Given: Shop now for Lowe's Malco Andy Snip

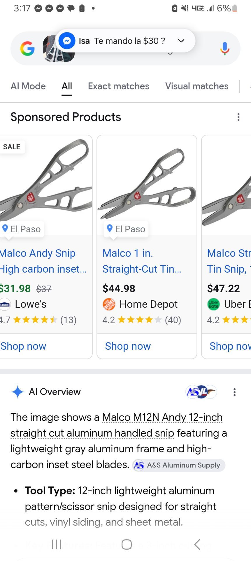Looking at the screenshot, I should [23, 346].
